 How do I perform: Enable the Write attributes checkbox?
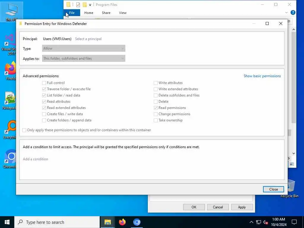156,83
